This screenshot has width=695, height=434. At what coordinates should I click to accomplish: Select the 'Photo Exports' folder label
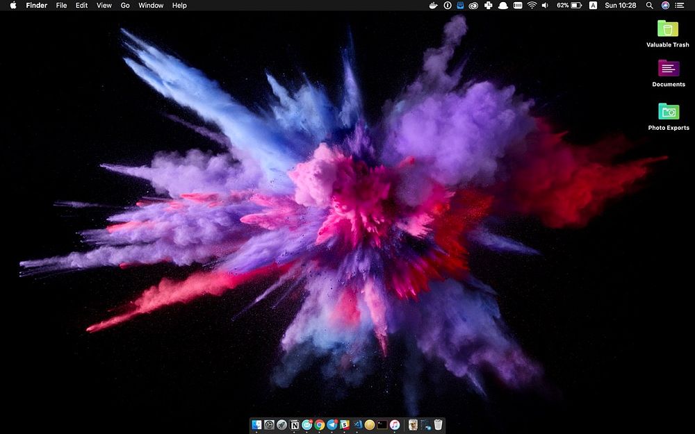tap(669, 128)
